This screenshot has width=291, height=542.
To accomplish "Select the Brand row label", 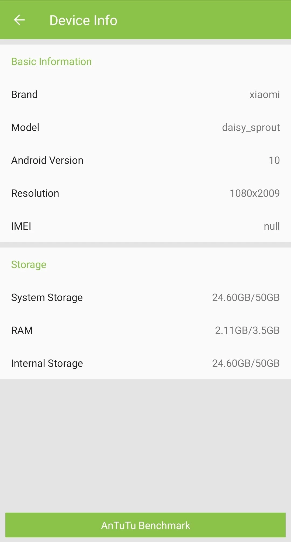I will (25, 95).
